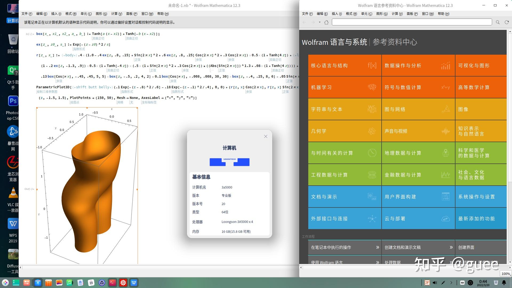Open the address bar dropdown arrow
512x288 pixels.
click(x=319, y=22)
